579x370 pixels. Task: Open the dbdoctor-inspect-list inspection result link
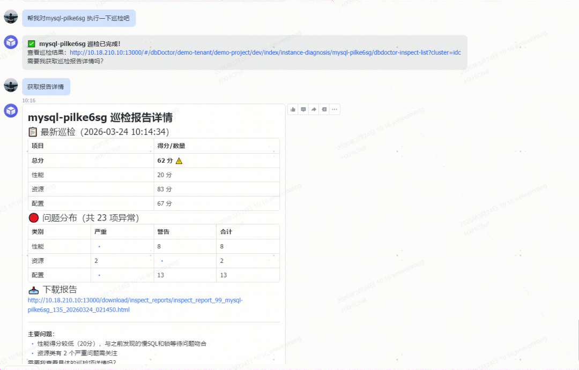pos(265,52)
